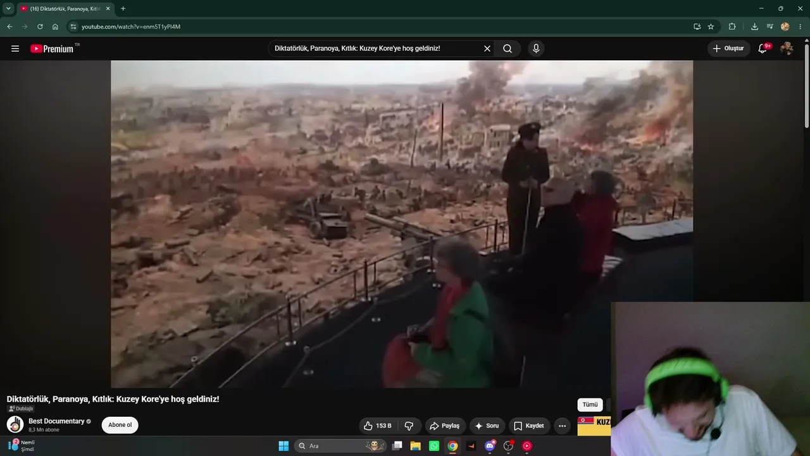Open the YouTube guide hamburger menu

coord(15,49)
